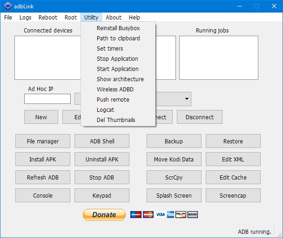This screenshot has height=238, width=283.
Task: Select Stop Application menu entry
Action: [x=118, y=58]
